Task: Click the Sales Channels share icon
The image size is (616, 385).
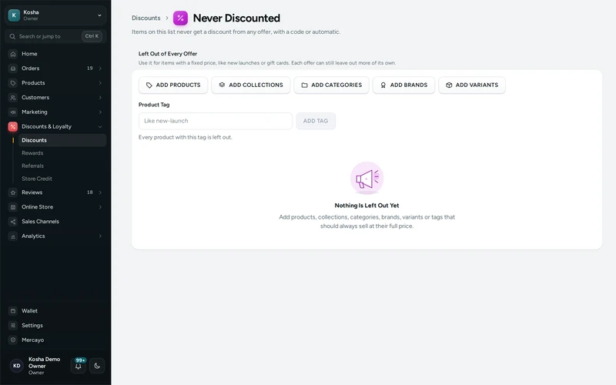Action: tap(13, 222)
